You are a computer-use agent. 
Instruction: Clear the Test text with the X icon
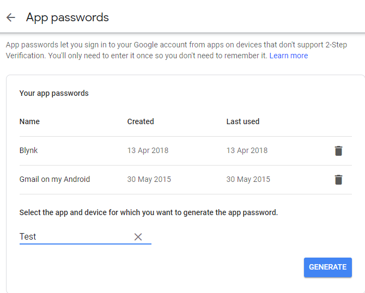(x=138, y=237)
